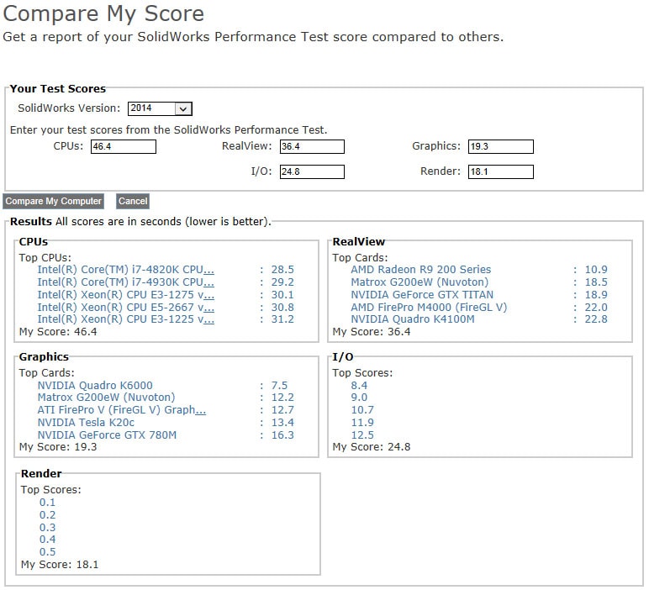Click the I/O score input field
Viewport: 649px width, 590px height.
point(312,171)
